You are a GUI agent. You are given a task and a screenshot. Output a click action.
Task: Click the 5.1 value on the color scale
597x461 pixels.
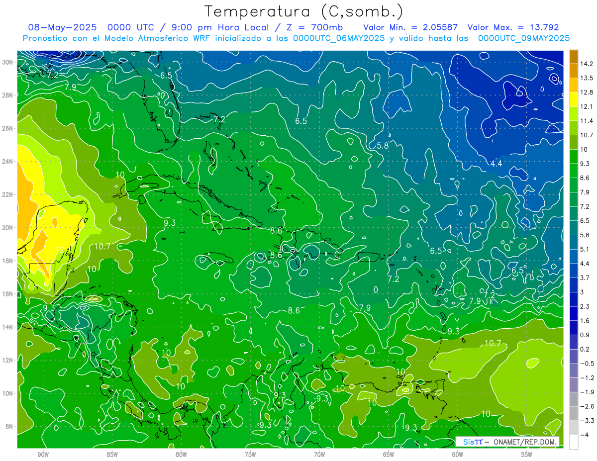coord(585,249)
